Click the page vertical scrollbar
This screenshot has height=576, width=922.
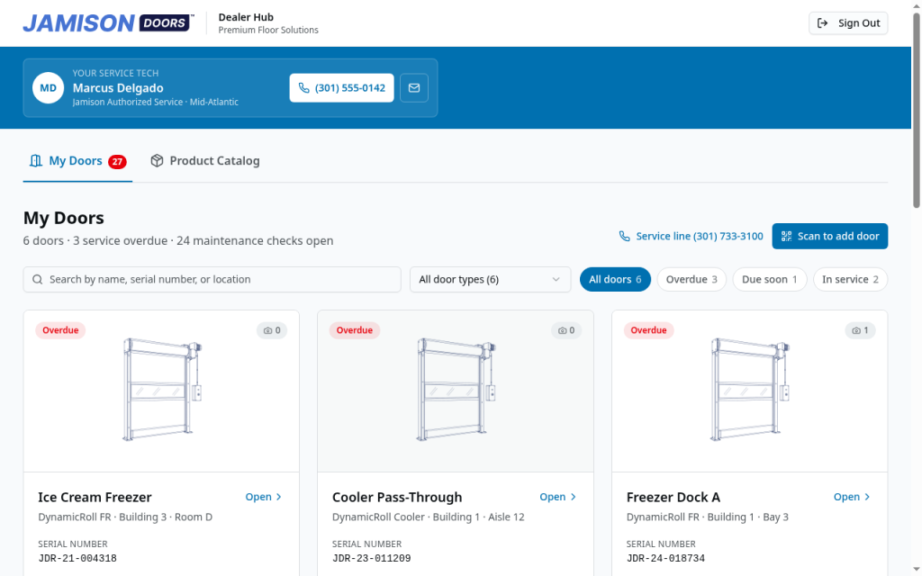point(916,112)
